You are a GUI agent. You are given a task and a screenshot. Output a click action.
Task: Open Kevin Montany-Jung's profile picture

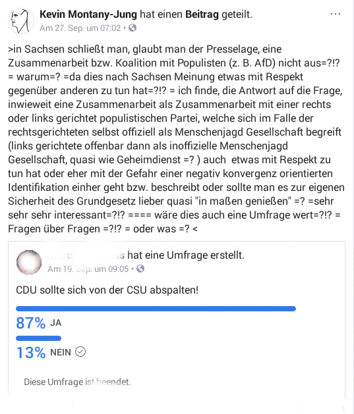21,21
